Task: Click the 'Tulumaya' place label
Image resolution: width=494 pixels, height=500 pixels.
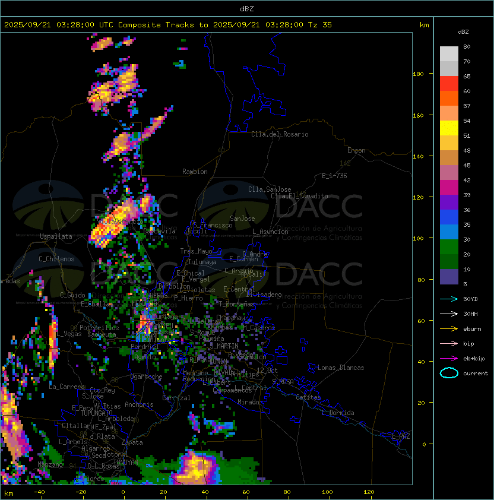Action: (202, 262)
